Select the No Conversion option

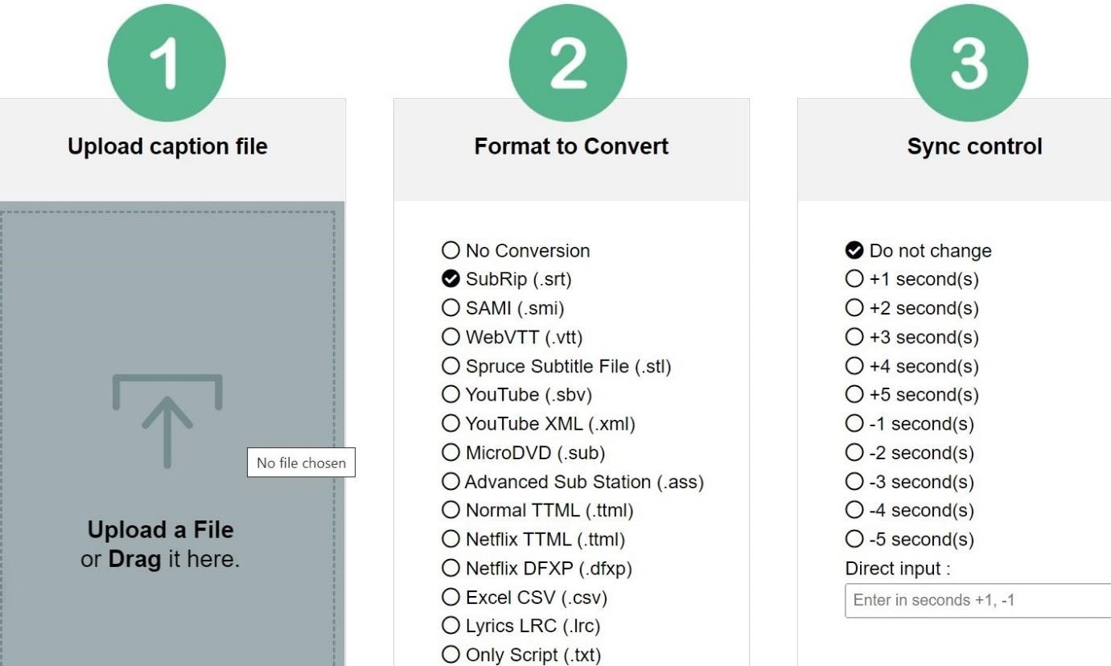[451, 250]
